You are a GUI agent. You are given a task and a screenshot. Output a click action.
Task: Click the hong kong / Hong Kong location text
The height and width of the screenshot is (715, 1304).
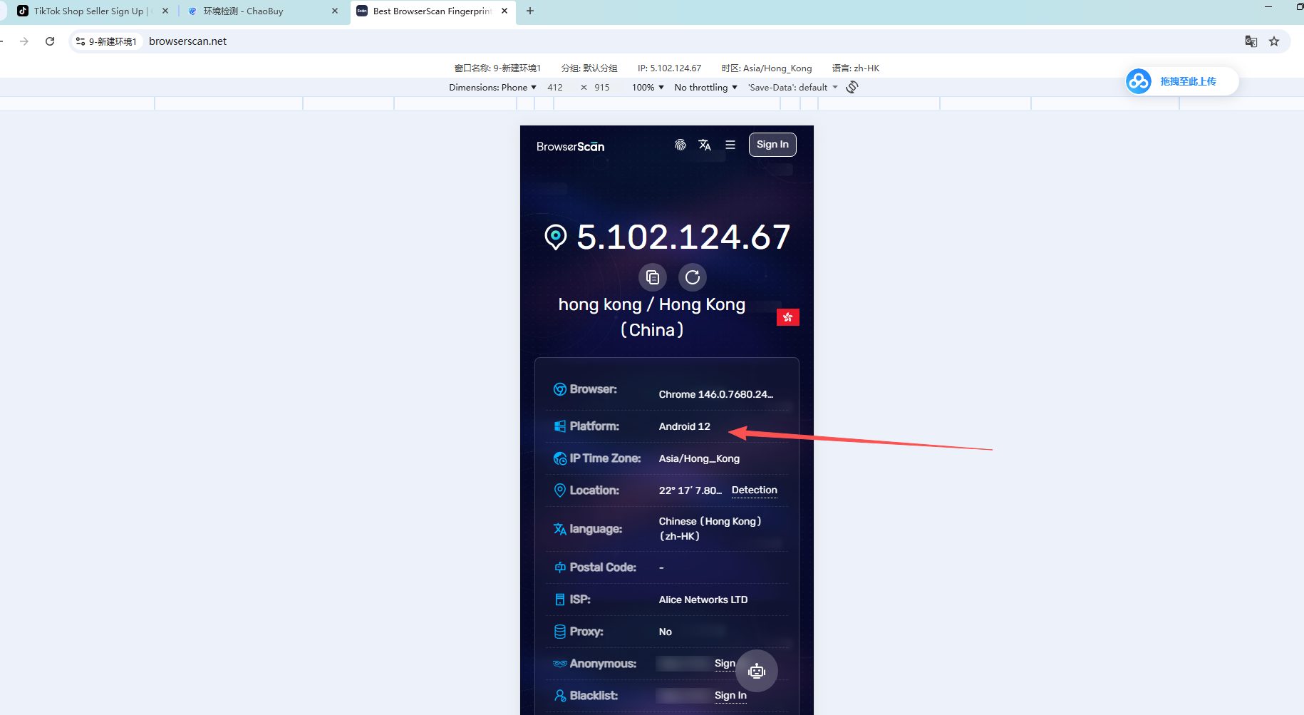[652, 317]
